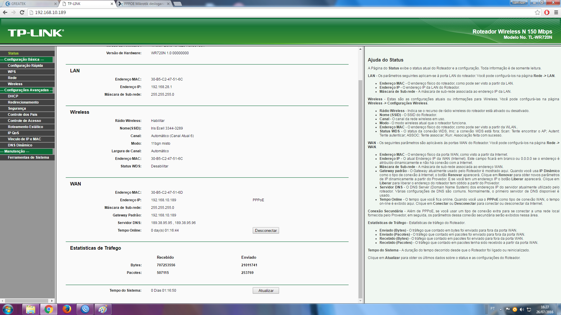Open Chrome hamburger menu
The width and height of the screenshot is (561, 315).
click(556, 12)
